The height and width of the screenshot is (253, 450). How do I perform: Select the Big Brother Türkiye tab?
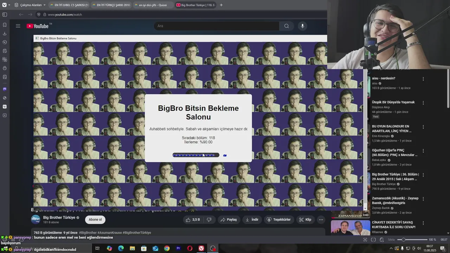[195, 5]
